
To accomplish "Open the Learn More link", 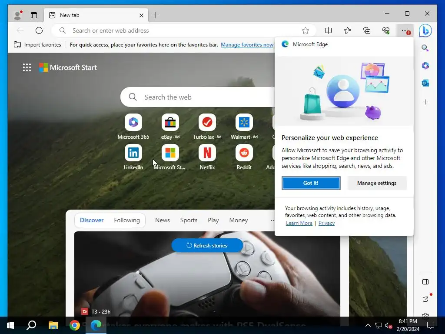I will point(299,223).
